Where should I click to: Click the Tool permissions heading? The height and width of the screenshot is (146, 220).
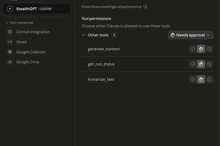[96, 19]
